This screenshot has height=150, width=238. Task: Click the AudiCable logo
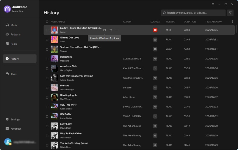pos(7,9)
